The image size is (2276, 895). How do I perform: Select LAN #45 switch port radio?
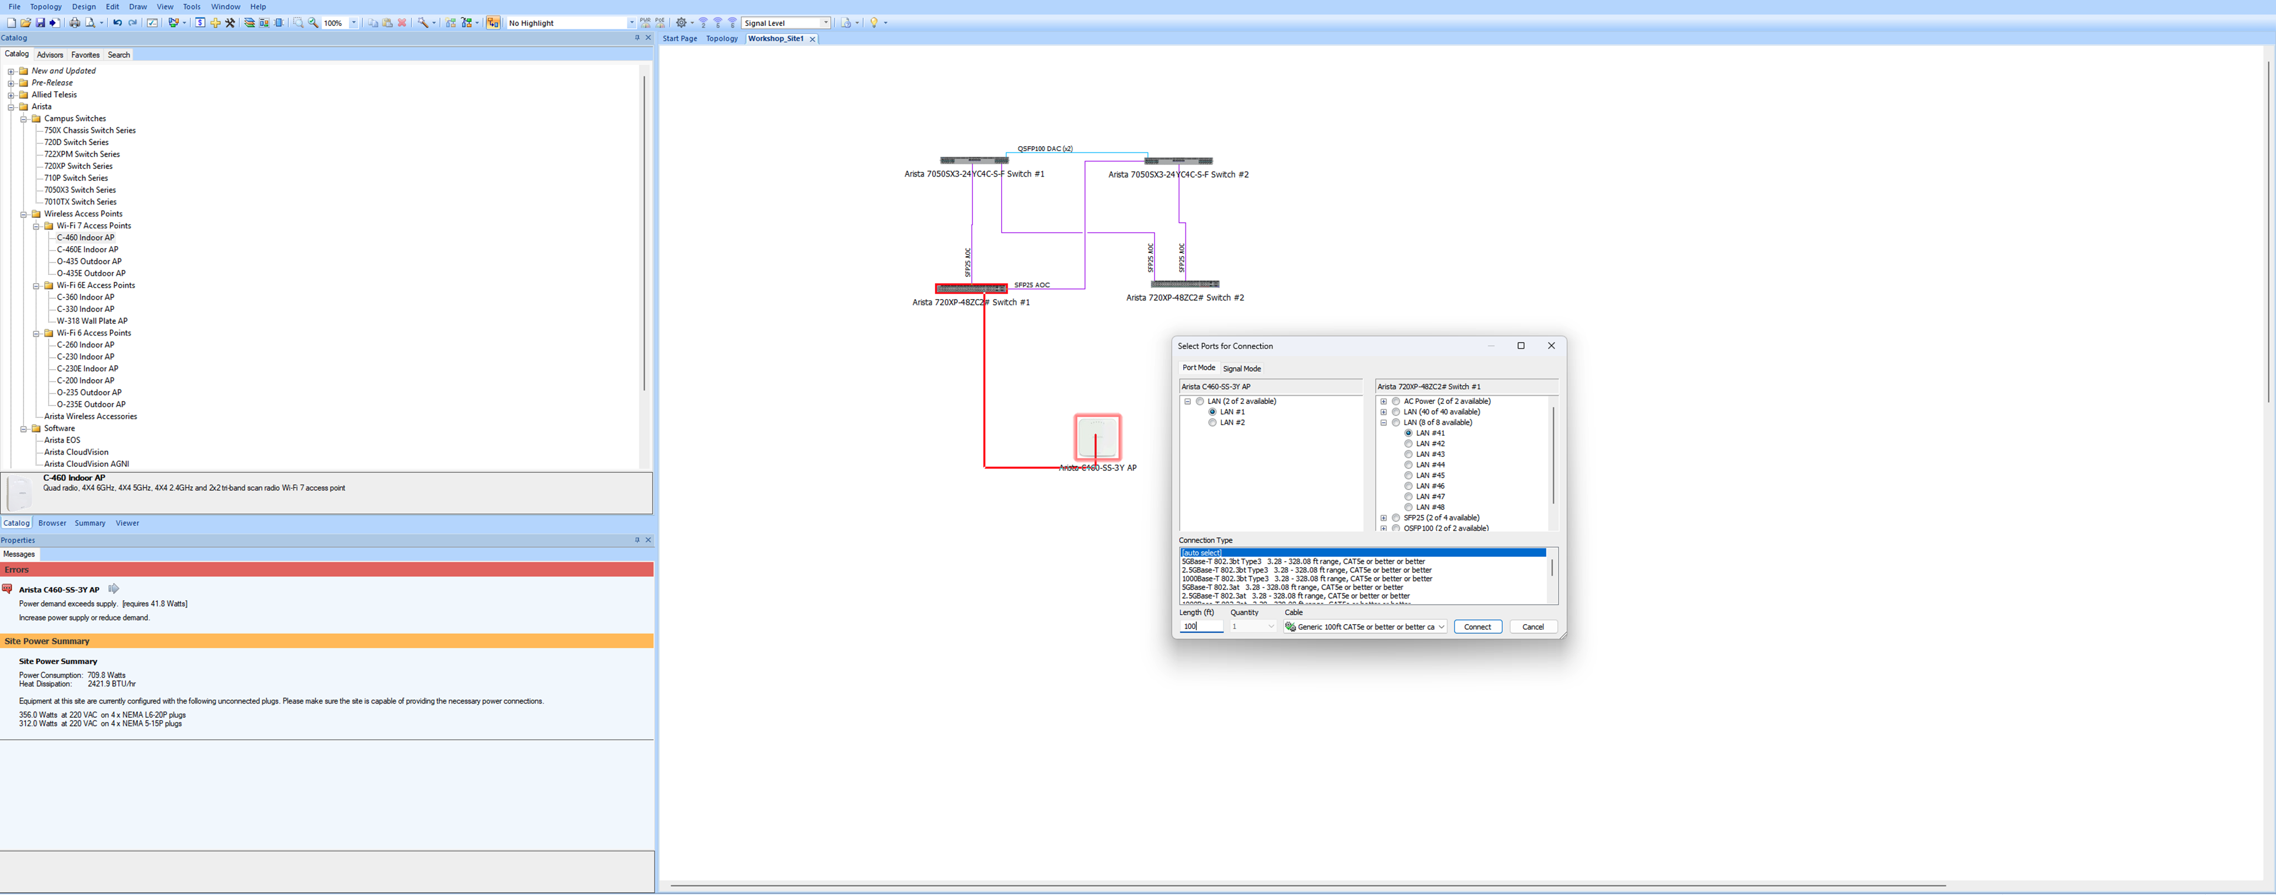click(x=1408, y=475)
